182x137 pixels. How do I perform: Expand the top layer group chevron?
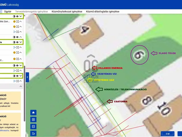pyautogui.click(x=21, y=17)
